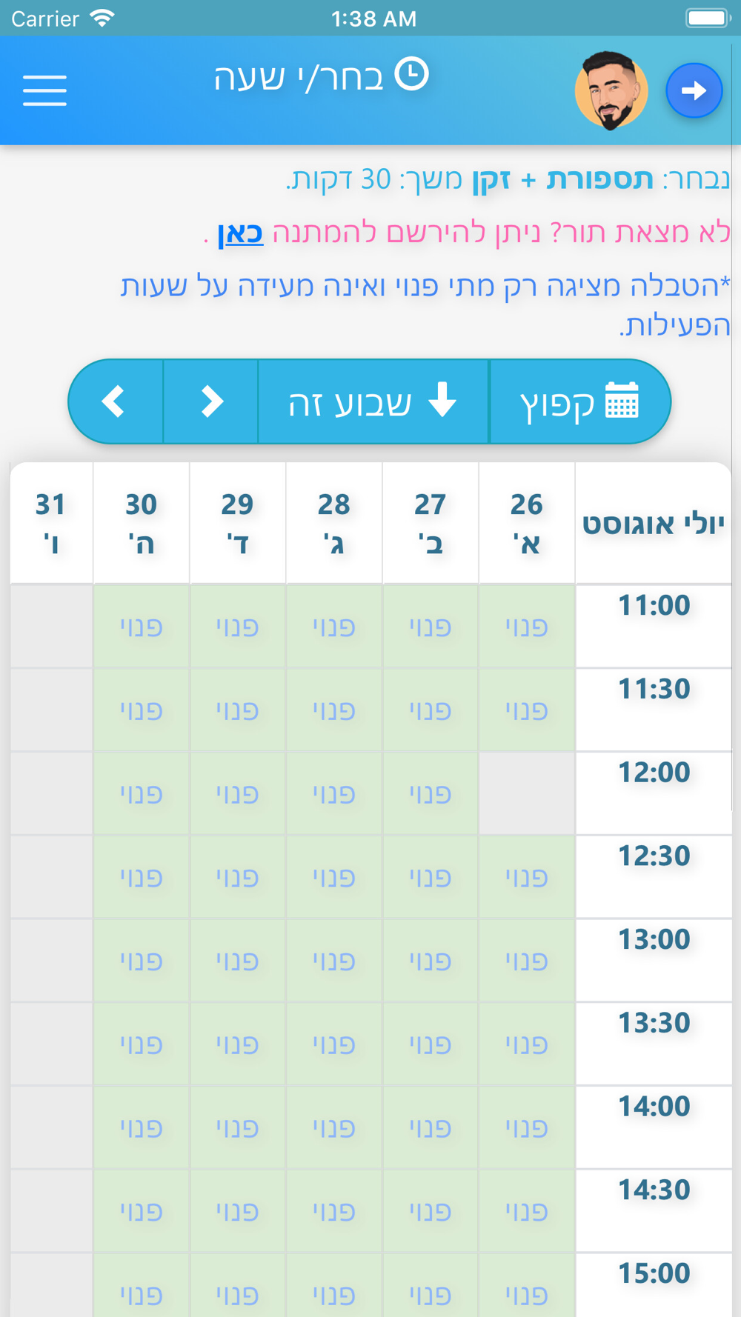Pick the 14:30 slot on day 28
Screen dimensions: 741x1317
[334, 1213]
